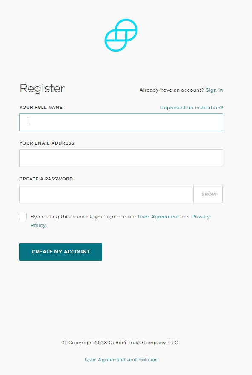Click the Gemini Trust Company copyright notice
This screenshot has width=252, height=375.
coord(121,343)
